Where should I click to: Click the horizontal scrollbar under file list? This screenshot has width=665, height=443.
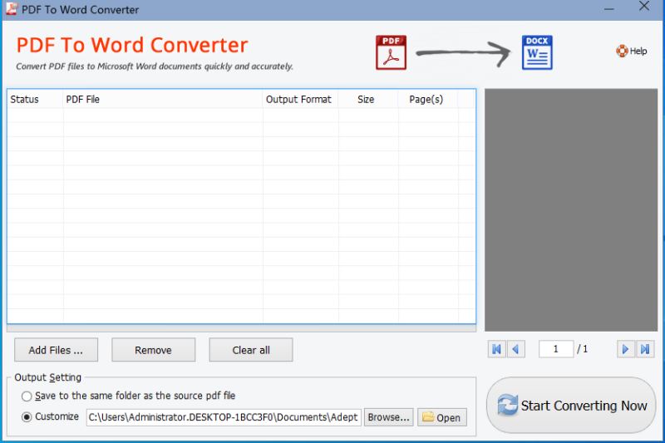[x=241, y=328]
